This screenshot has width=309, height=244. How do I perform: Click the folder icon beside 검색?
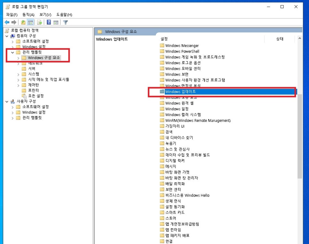[162, 132]
